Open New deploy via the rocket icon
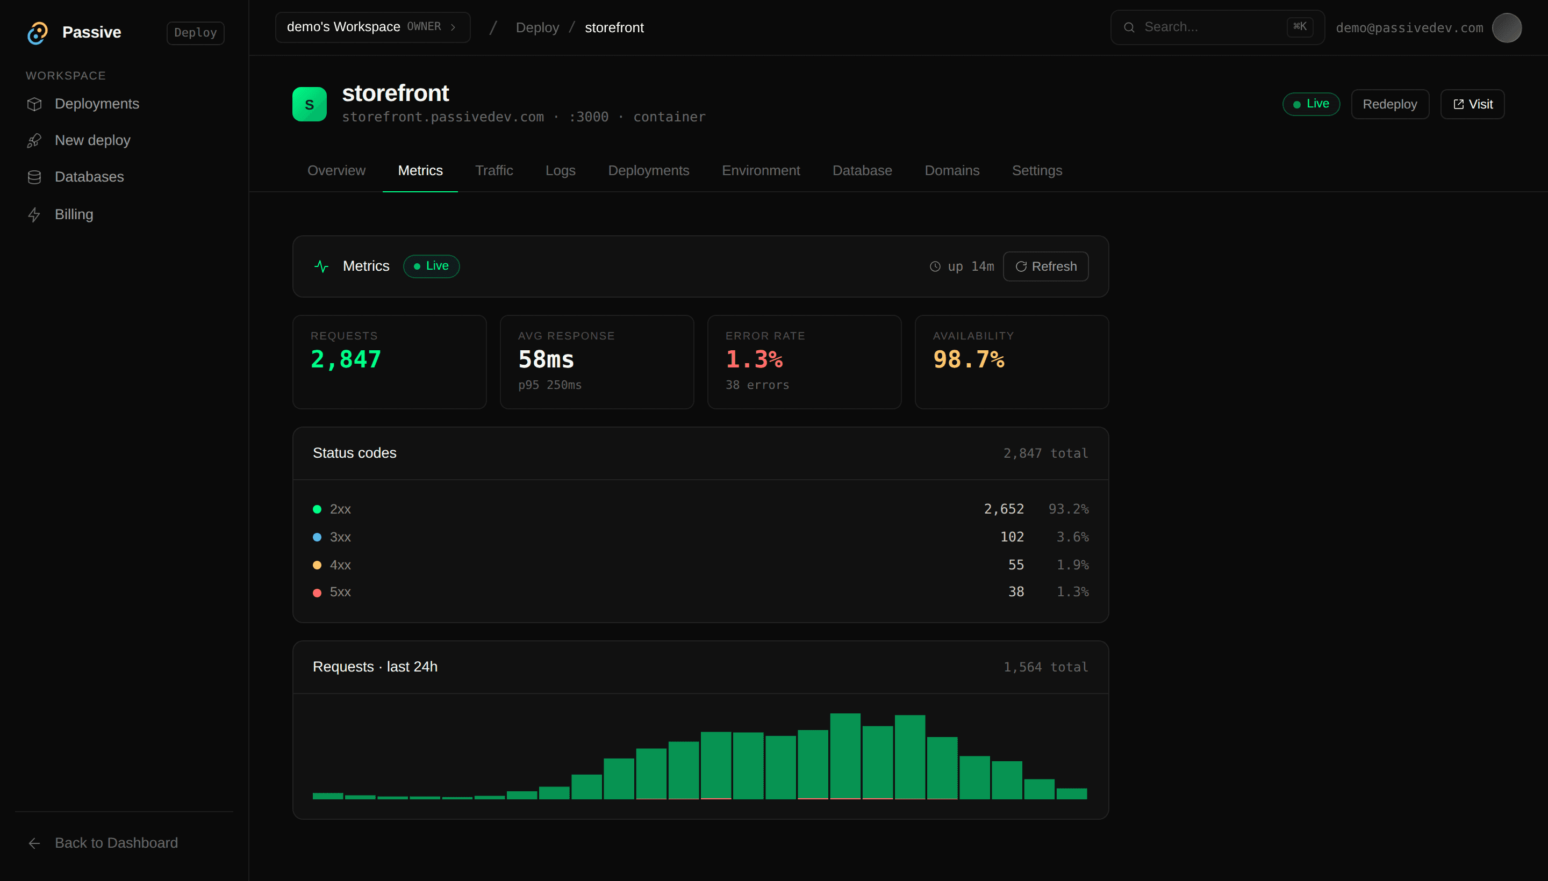The image size is (1548, 881). click(34, 140)
